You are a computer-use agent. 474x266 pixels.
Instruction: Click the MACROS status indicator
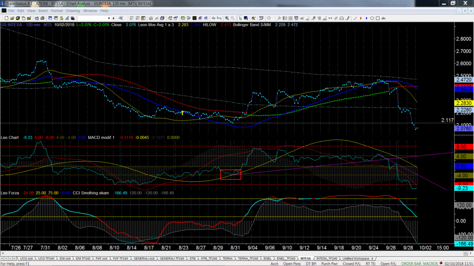coord(430,264)
